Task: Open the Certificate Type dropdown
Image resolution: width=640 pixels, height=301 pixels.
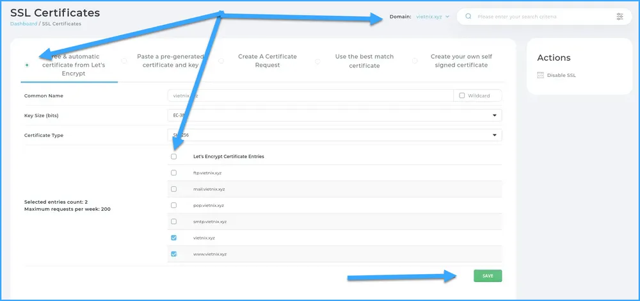Action: [335, 135]
